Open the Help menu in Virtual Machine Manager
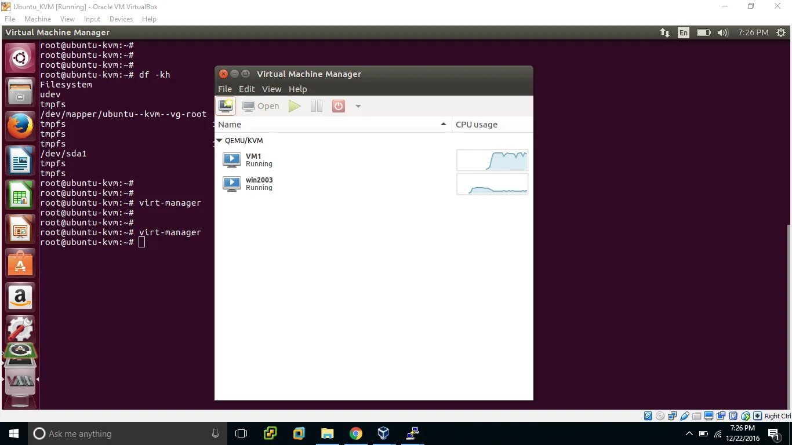The height and width of the screenshot is (445, 792). click(298, 89)
